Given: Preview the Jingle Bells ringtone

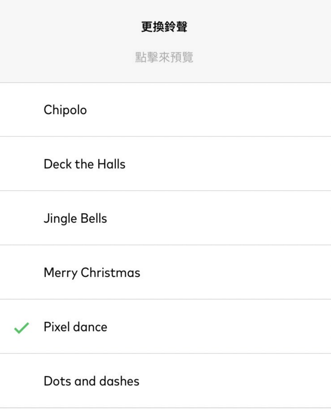Looking at the screenshot, I should point(75,218).
